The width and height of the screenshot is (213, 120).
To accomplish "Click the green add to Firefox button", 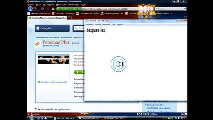I will [x=79, y=72].
